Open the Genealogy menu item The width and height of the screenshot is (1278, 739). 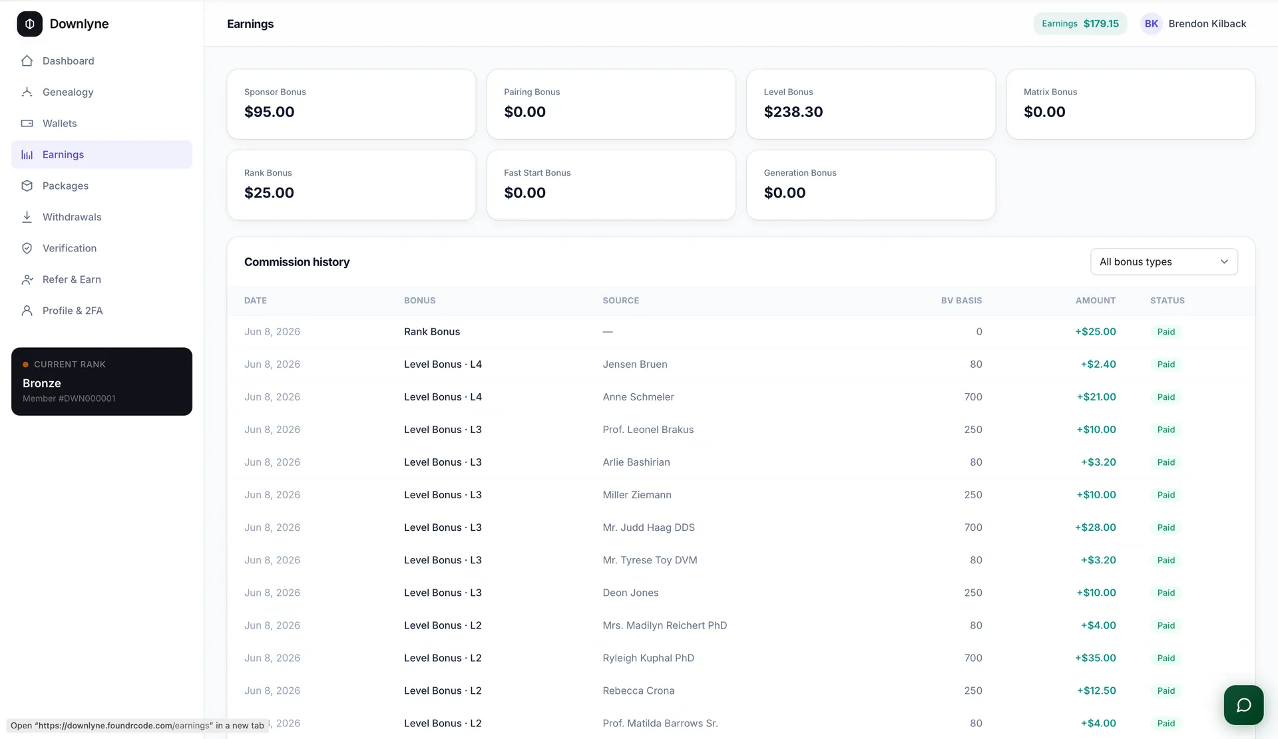click(x=102, y=92)
